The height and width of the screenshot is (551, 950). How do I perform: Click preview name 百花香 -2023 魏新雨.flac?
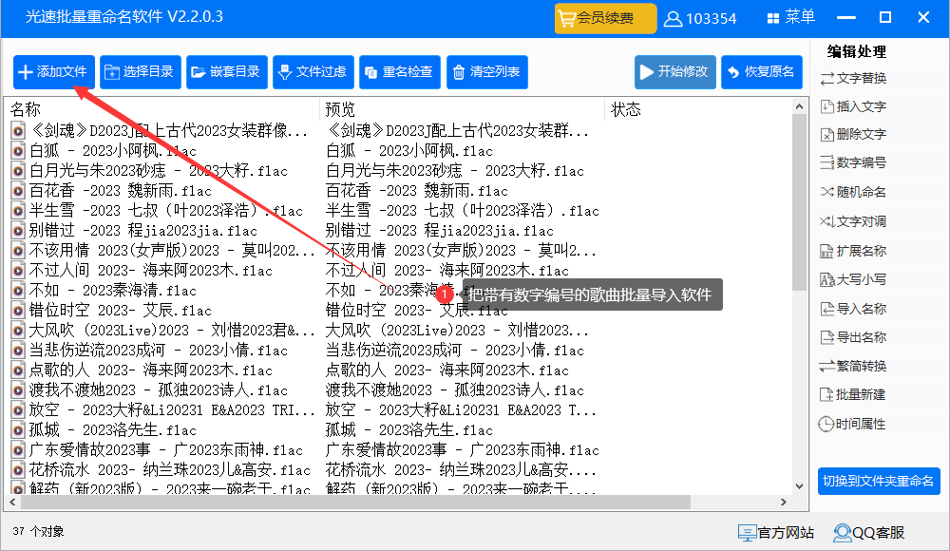[417, 191]
